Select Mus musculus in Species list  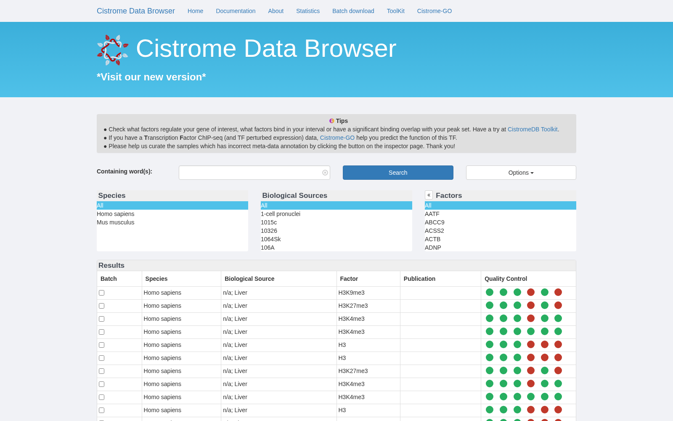coord(172,222)
